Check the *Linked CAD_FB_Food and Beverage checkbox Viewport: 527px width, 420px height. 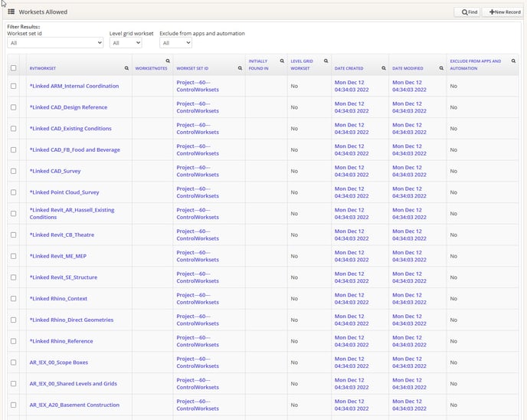point(14,149)
